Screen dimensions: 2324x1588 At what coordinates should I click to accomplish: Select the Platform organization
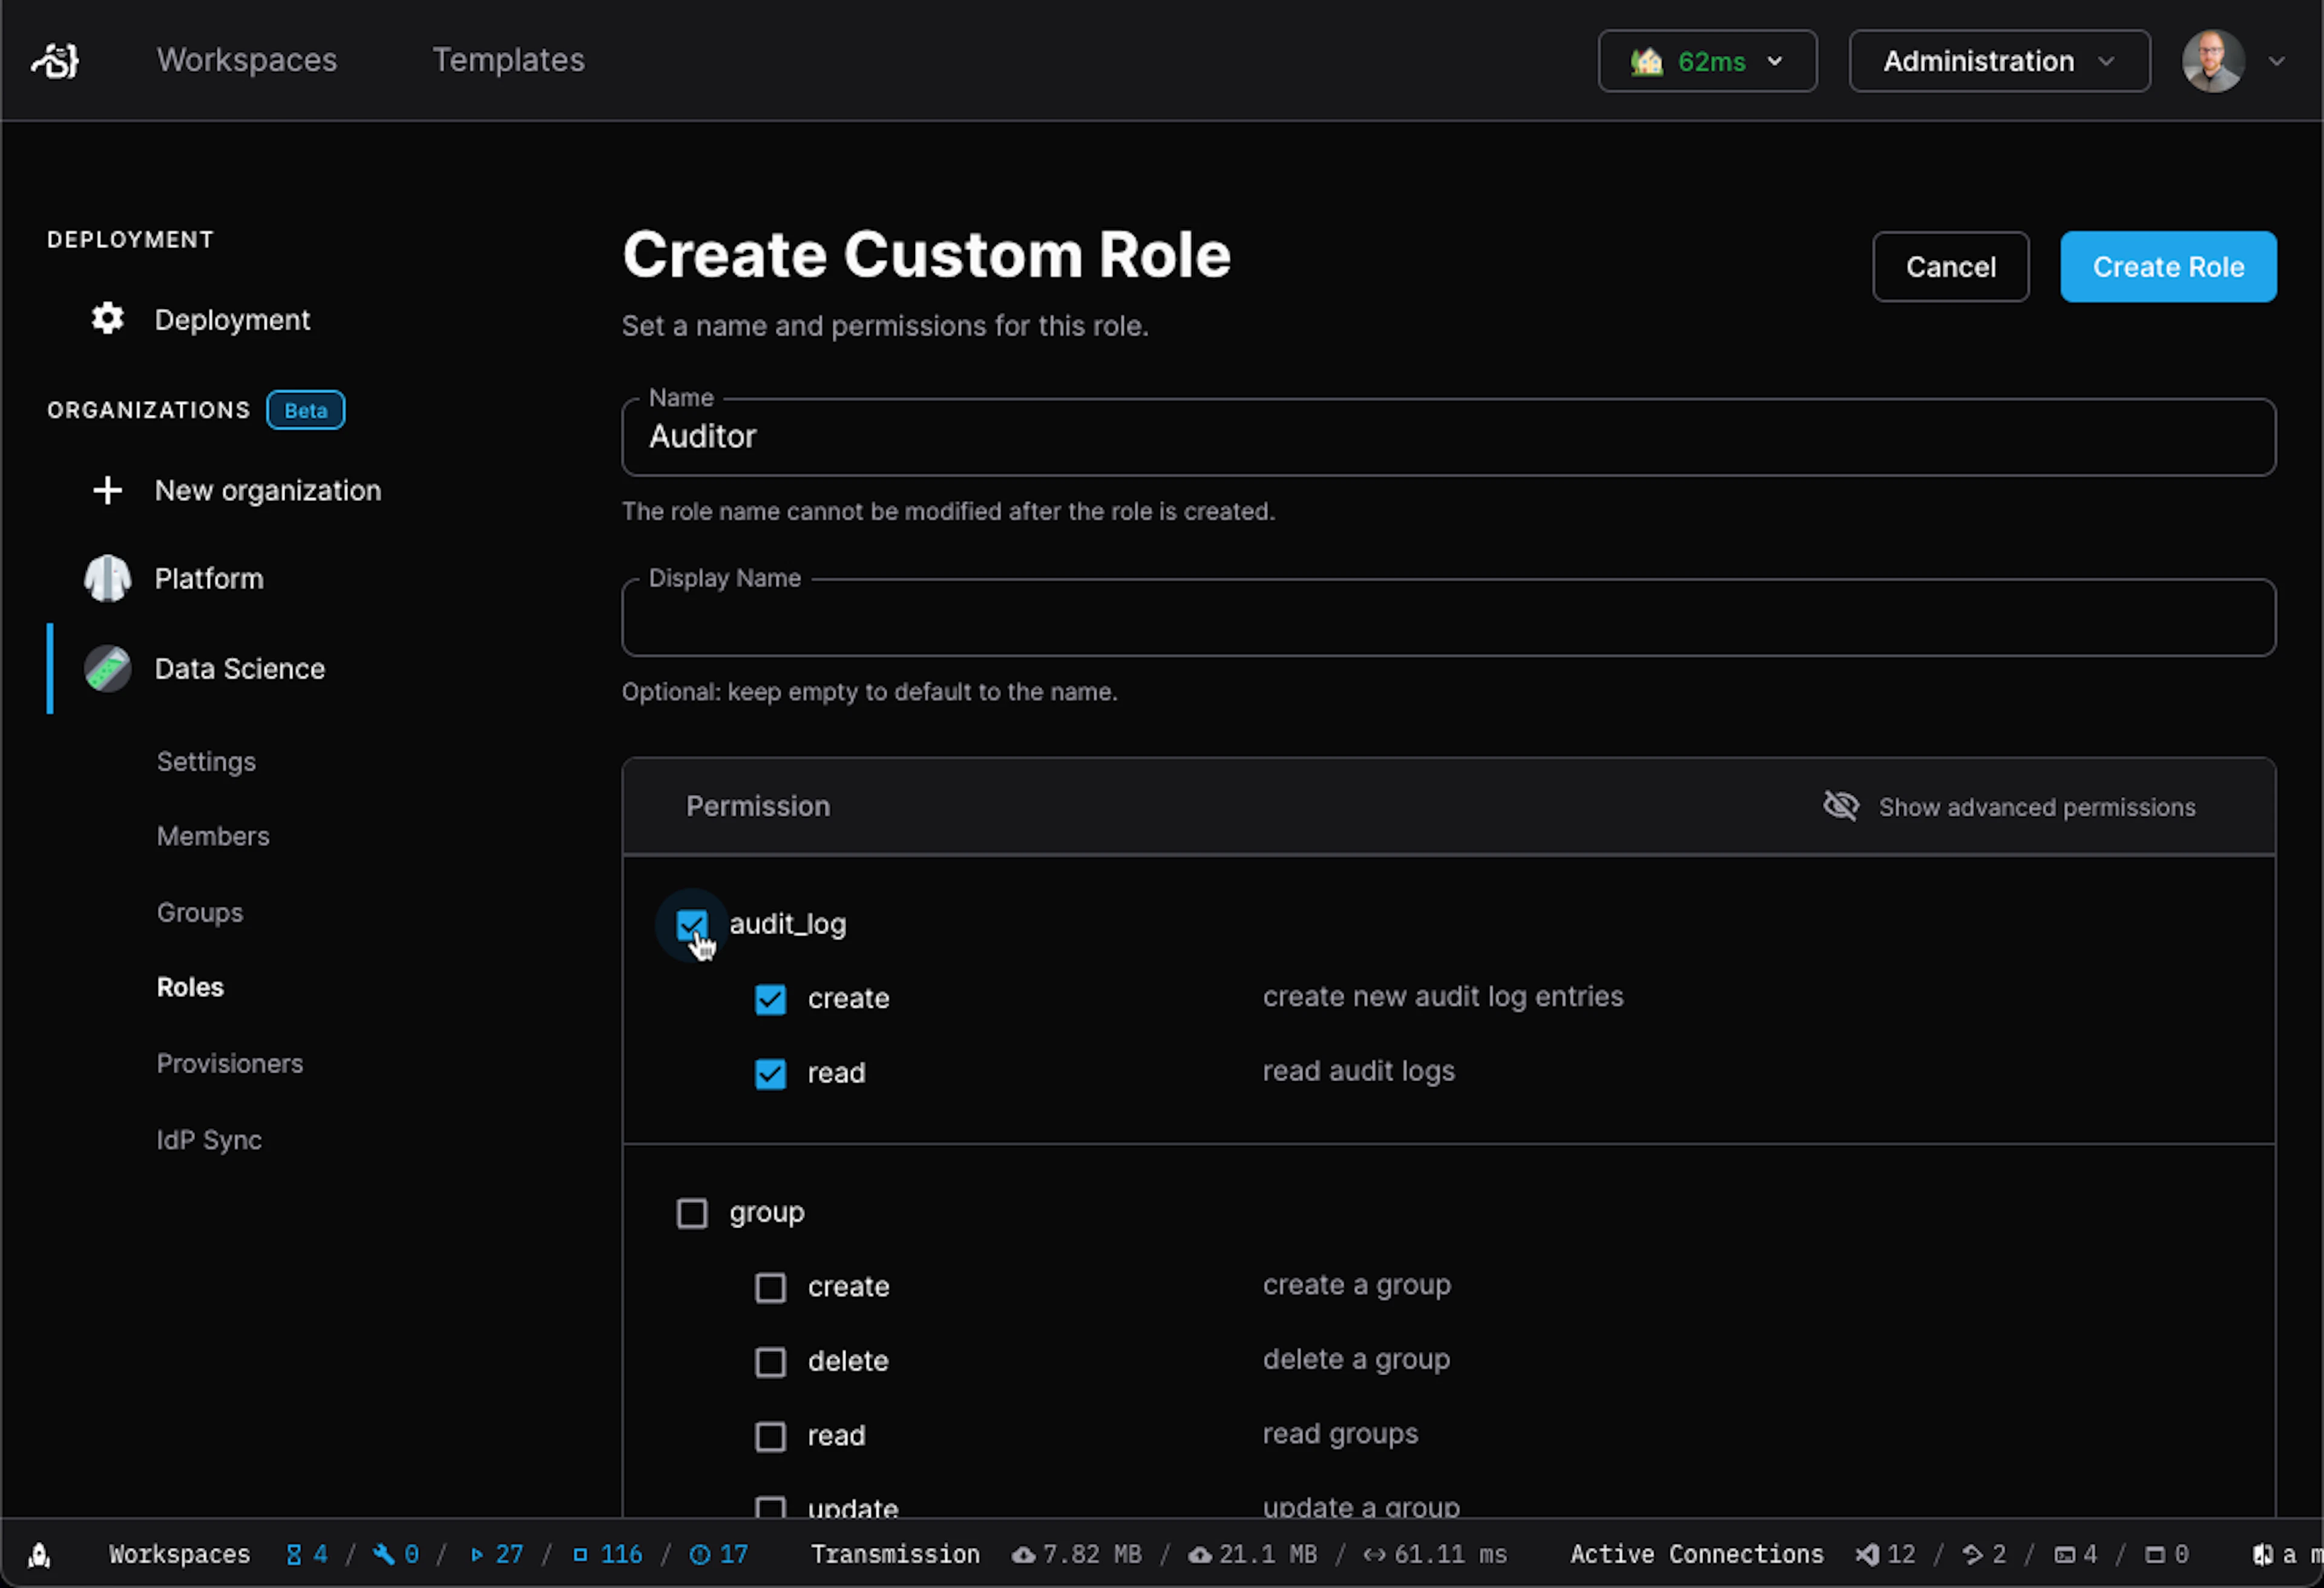(x=208, y=578)
